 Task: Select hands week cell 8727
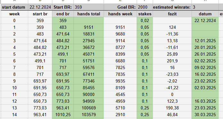120,47
